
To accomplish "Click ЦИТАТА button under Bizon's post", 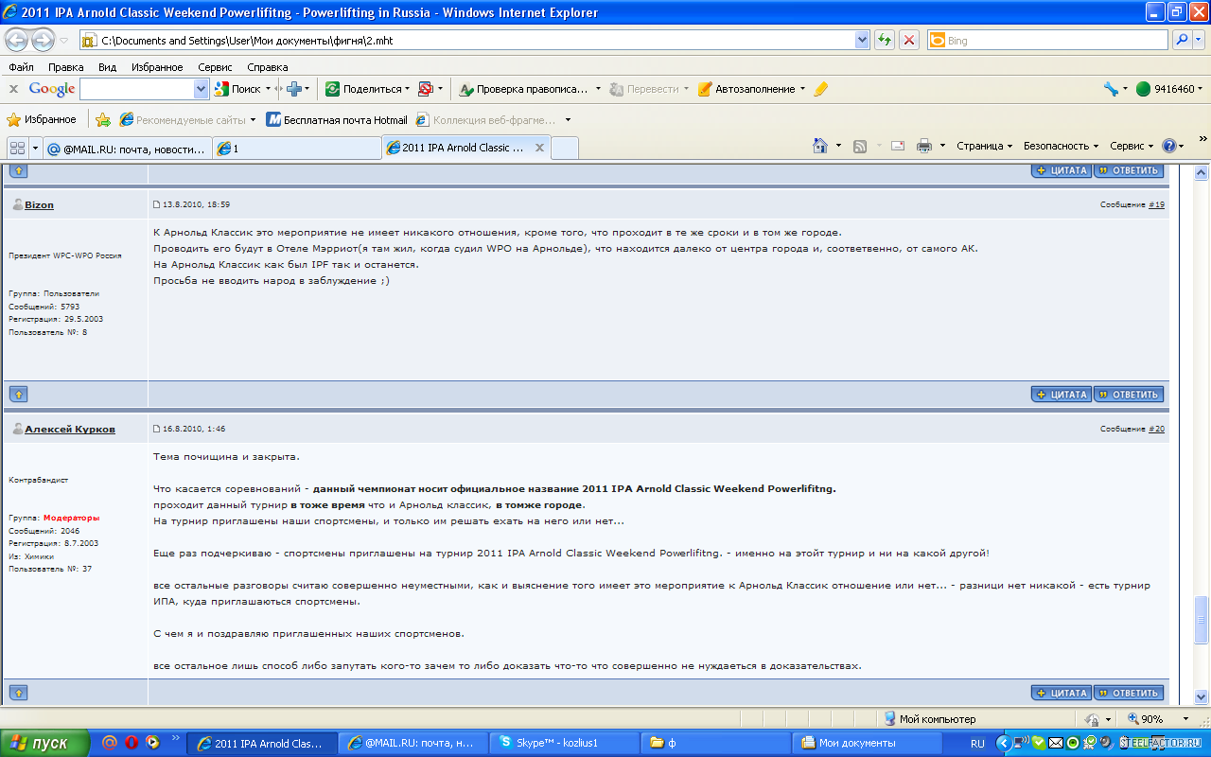I will [x=1062, y=395].
